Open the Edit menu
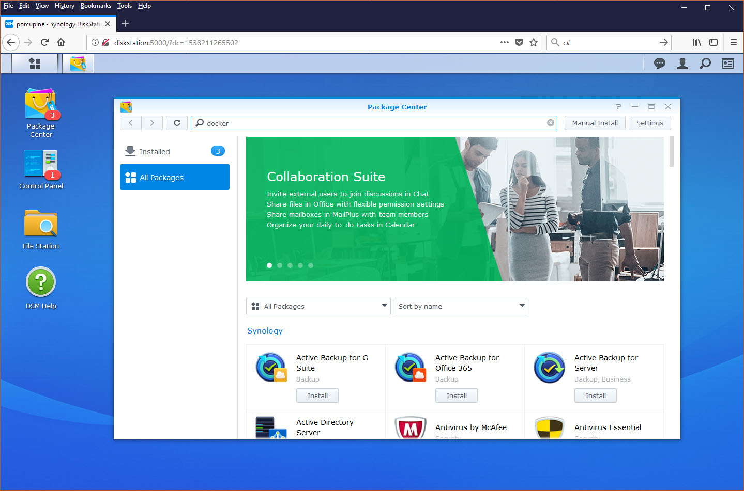The image size is (744, 491). (x=24, y=6)
